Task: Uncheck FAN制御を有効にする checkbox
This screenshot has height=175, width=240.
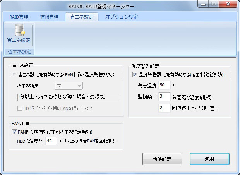Action: point(14,132)
